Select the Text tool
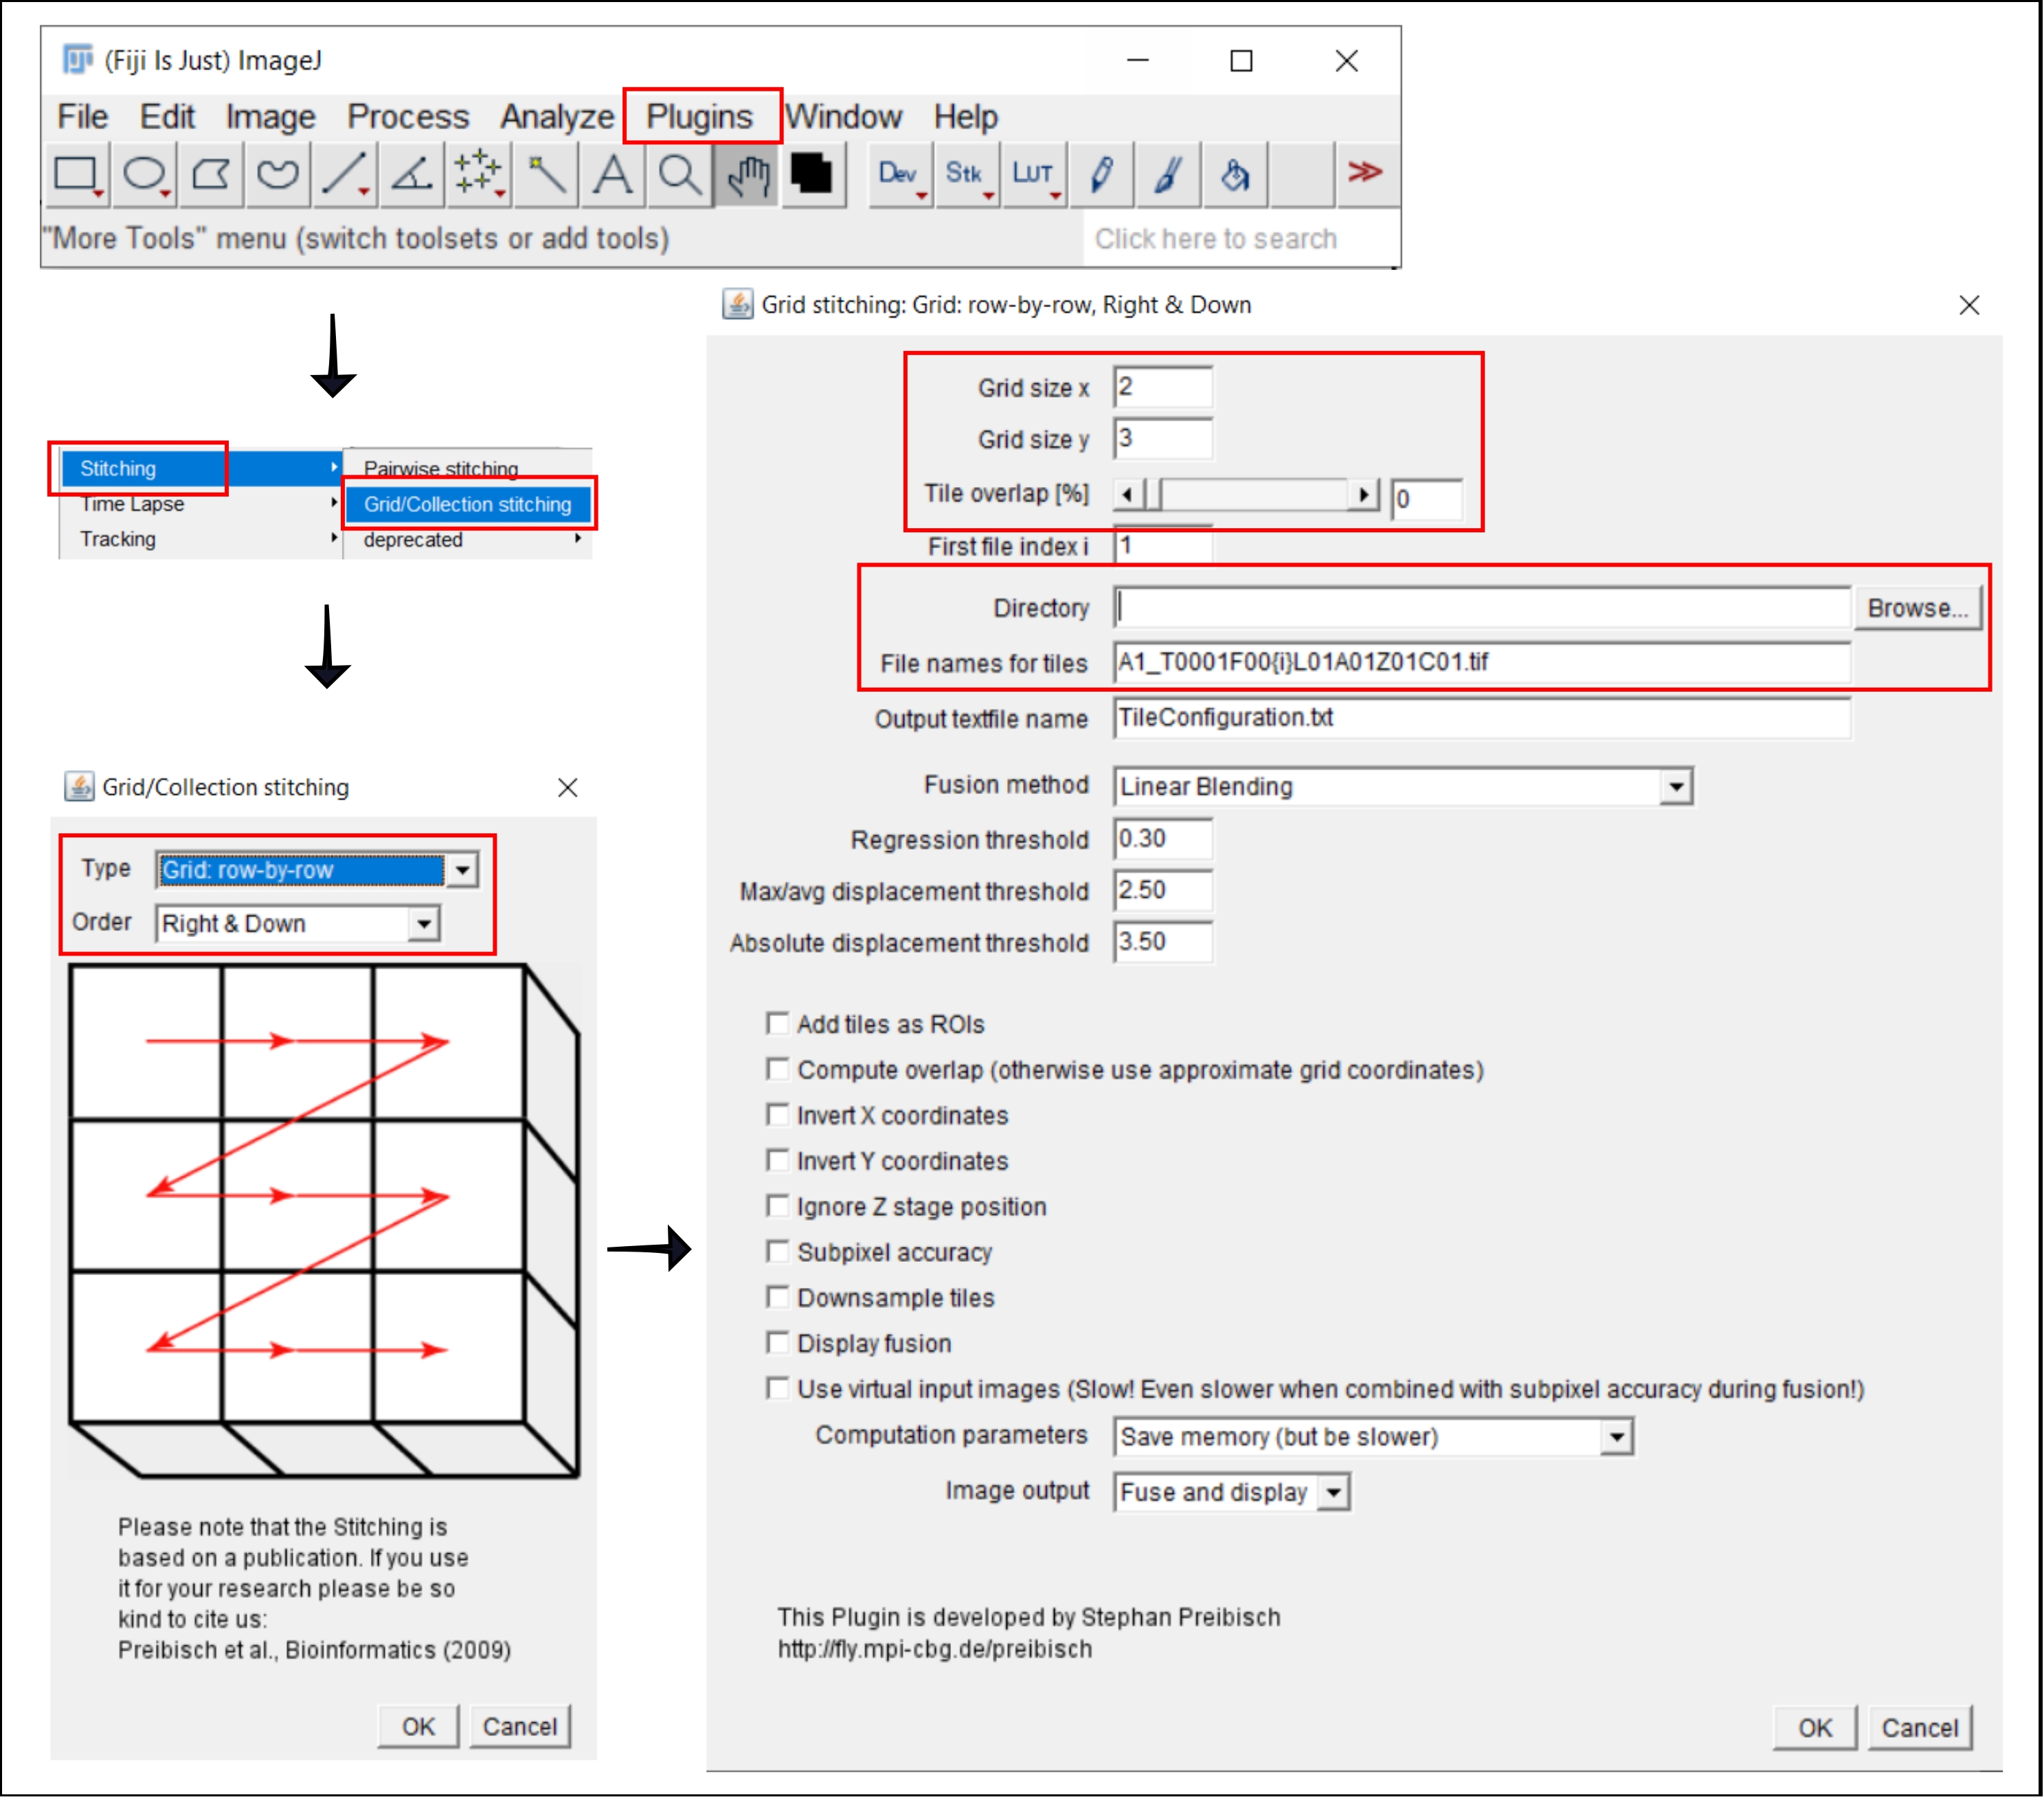The image size is (2044, 1797). [612, 174]
